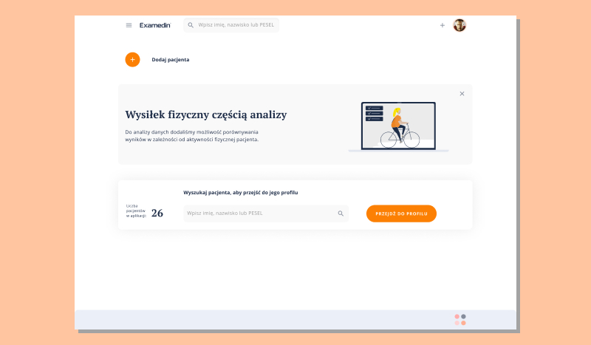Click the top bar search magnifier icon
The image size is (591, 345).
191,25
